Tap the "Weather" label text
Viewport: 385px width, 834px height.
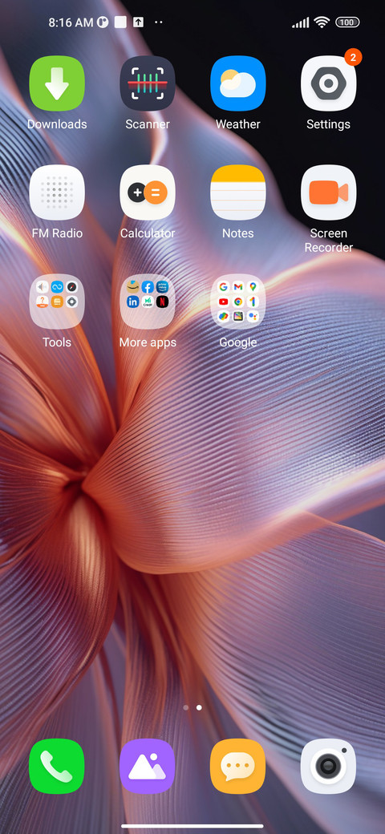click(x=237, y=124)
